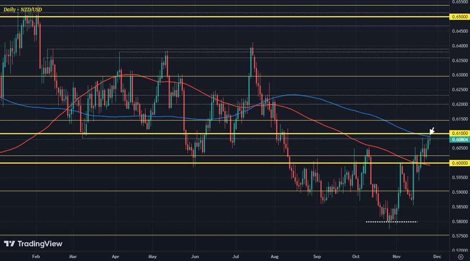This screenshot has width=470, height=261.
Task: Select the yellow 0.60000 price label
Action: pyautogui.click(x=460, y=163)
